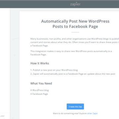Viewport: 119px width, 119px height.
Task: Select the page title about WordPress posts
Action: coord(75,24)
